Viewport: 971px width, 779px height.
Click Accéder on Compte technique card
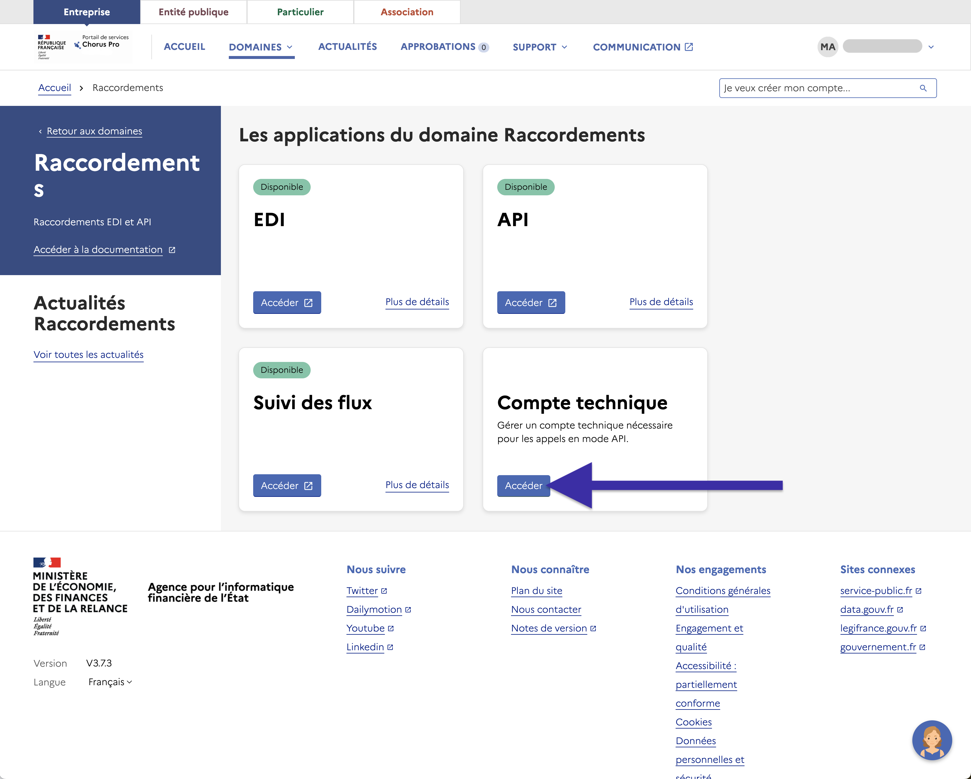pyautogui.click(x=523, y=485)
